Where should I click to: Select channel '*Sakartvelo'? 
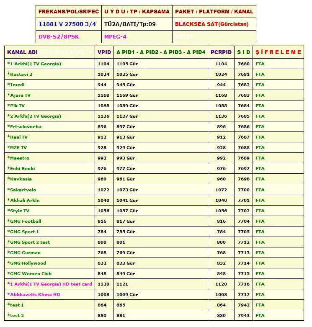22,190
